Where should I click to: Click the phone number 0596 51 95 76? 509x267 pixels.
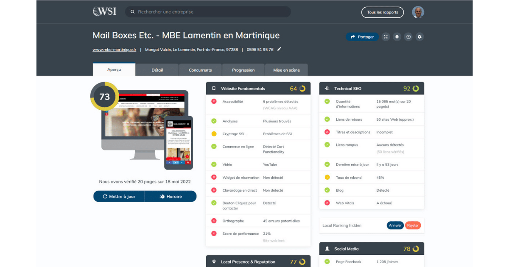point(260,50)
